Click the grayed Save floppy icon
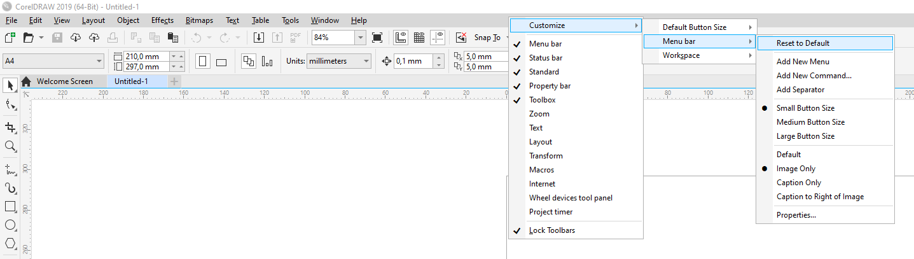The width and height of the screenshot is (914, 259). (57, 38)
